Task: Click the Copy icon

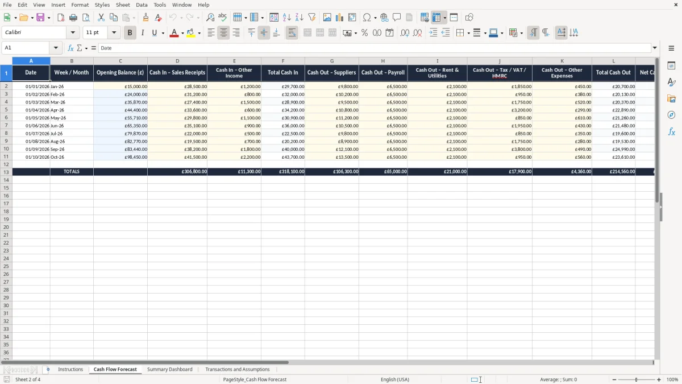Action: 114,18
